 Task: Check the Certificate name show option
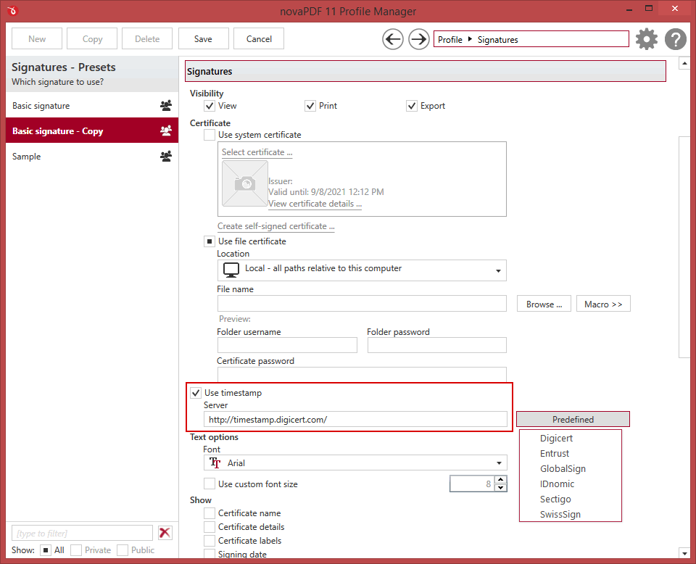(210, 513)
